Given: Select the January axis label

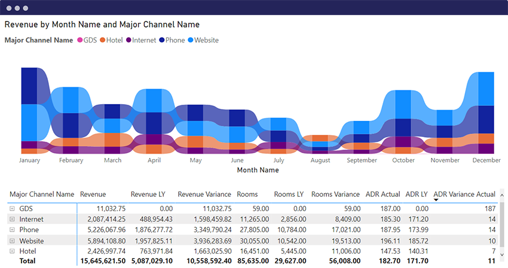Looking at the screenshot, I should tap(29, 160).
